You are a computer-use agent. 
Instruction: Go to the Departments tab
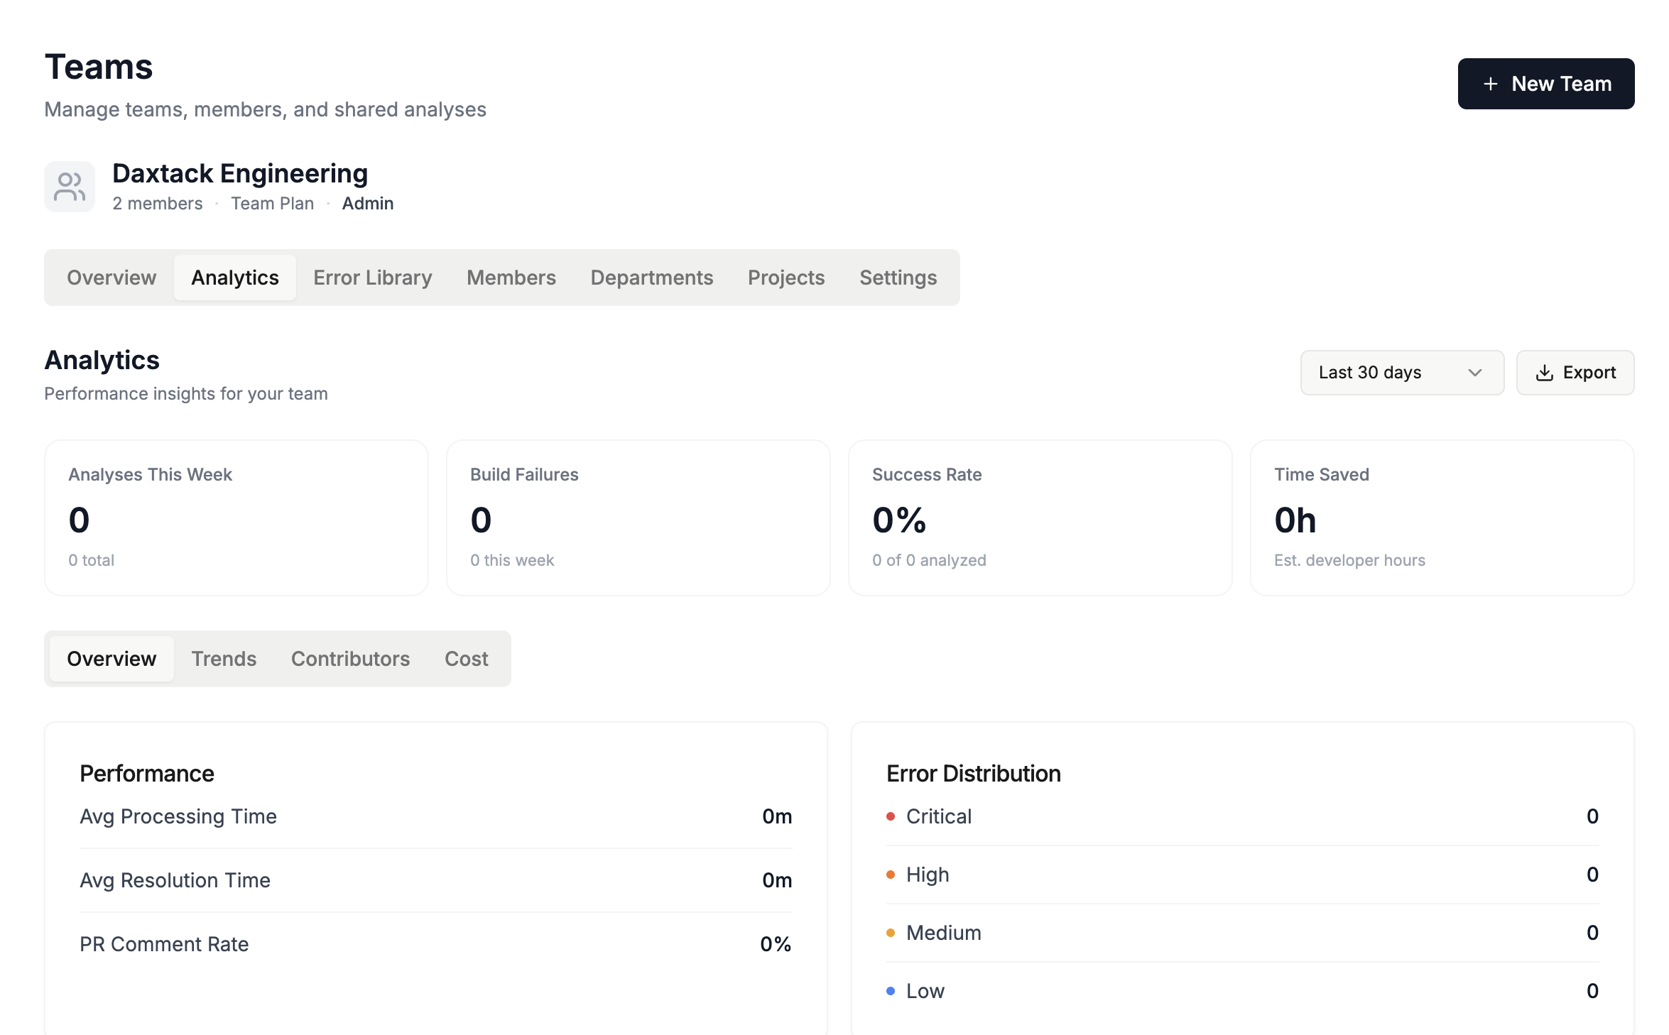651,278
